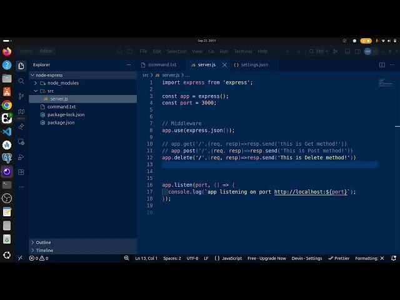Open Source Control view in activity bar
The image size is (400, 300).
point(21,96)
